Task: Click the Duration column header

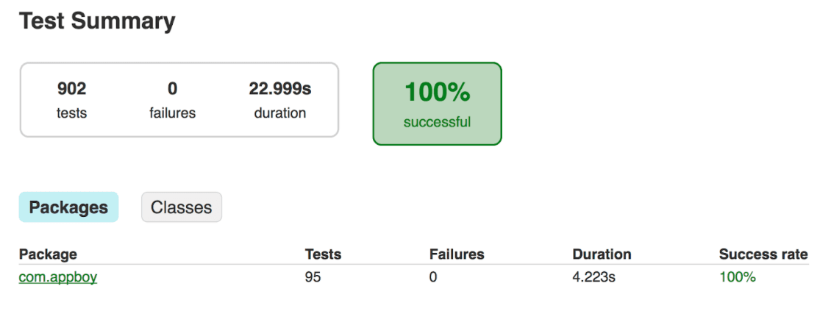Action: point(602,254)
